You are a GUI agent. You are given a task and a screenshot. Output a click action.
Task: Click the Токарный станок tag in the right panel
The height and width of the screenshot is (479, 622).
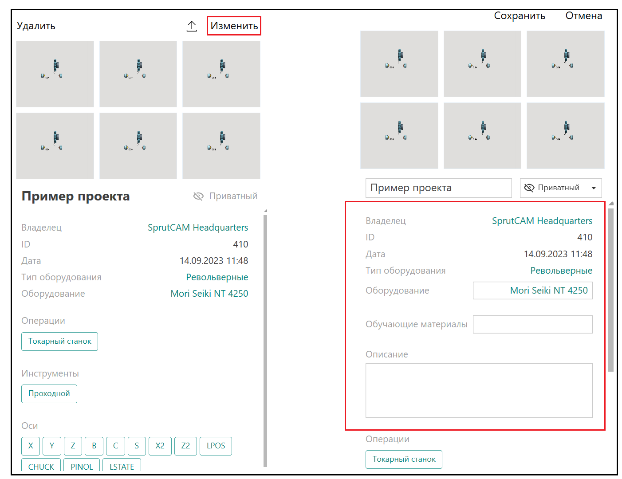click(x=404, y=459)
